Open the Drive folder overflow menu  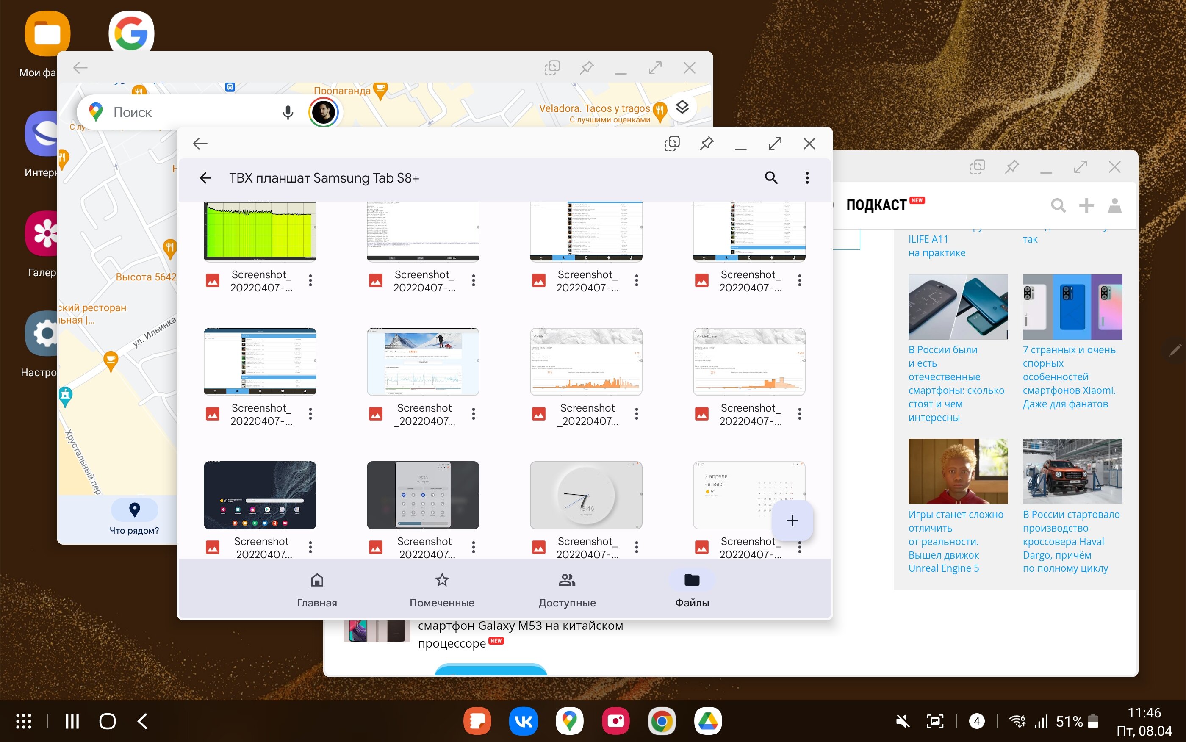[807, 177]
